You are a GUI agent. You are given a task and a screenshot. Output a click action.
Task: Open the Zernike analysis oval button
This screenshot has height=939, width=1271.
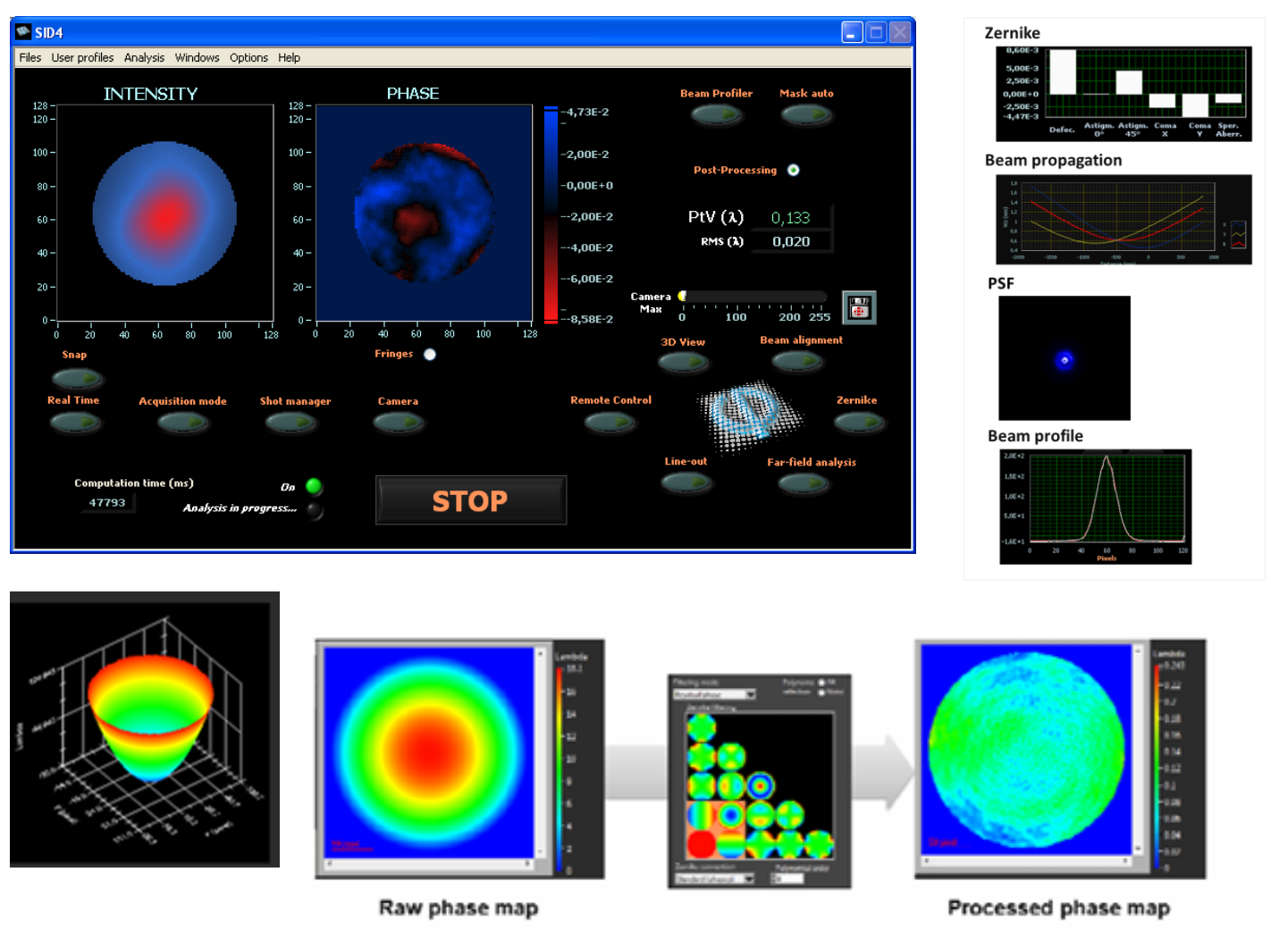coord(859,422)
